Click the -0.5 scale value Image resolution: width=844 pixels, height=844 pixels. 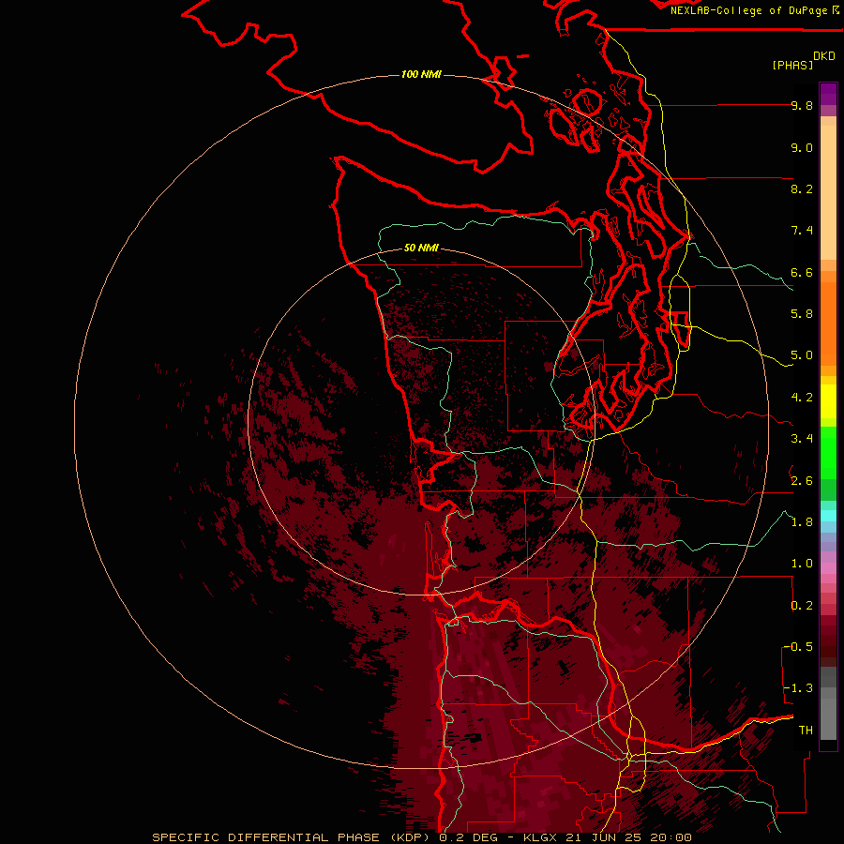[798, 647]
